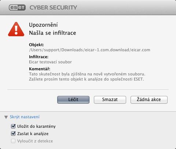Click the Upozornění heading
This screenshot has width=176, height=149.
pos(43,25)
